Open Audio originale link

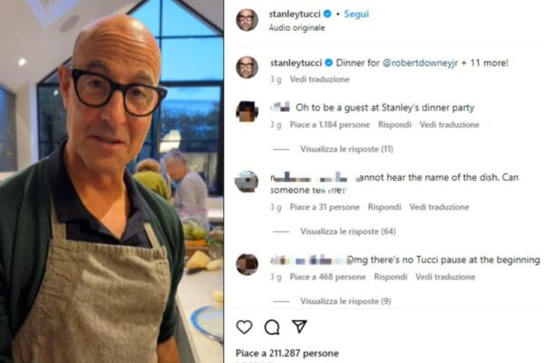pyautogui.click(x=297, y=28)
